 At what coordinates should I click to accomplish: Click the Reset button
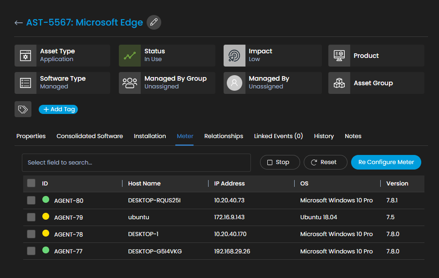[325, 162]
